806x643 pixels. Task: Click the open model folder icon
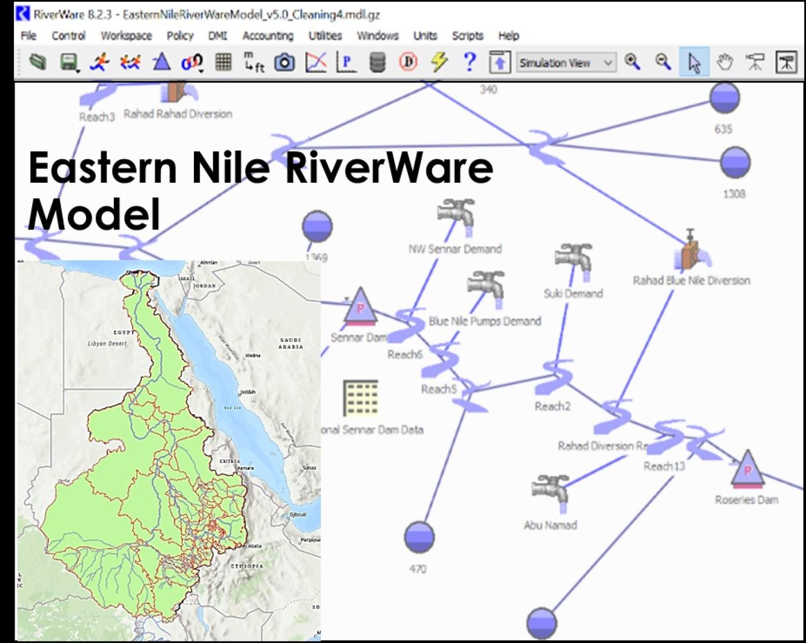pos(37,62)
